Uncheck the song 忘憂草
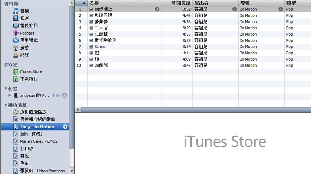 click(x=91, y=34)
